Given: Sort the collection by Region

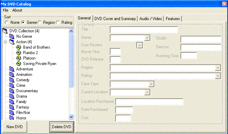Looking at the screenshot, I should 39,22.
